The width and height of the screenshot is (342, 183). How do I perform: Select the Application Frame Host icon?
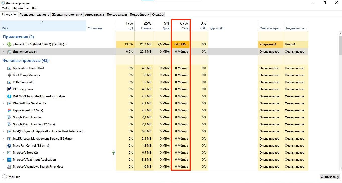[9, 68]
